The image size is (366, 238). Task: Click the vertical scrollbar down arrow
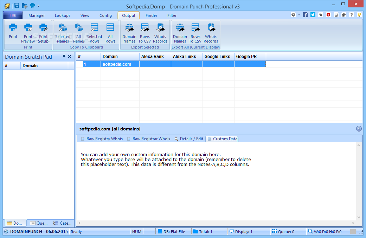pyautogui.click(x=359, y=217)
